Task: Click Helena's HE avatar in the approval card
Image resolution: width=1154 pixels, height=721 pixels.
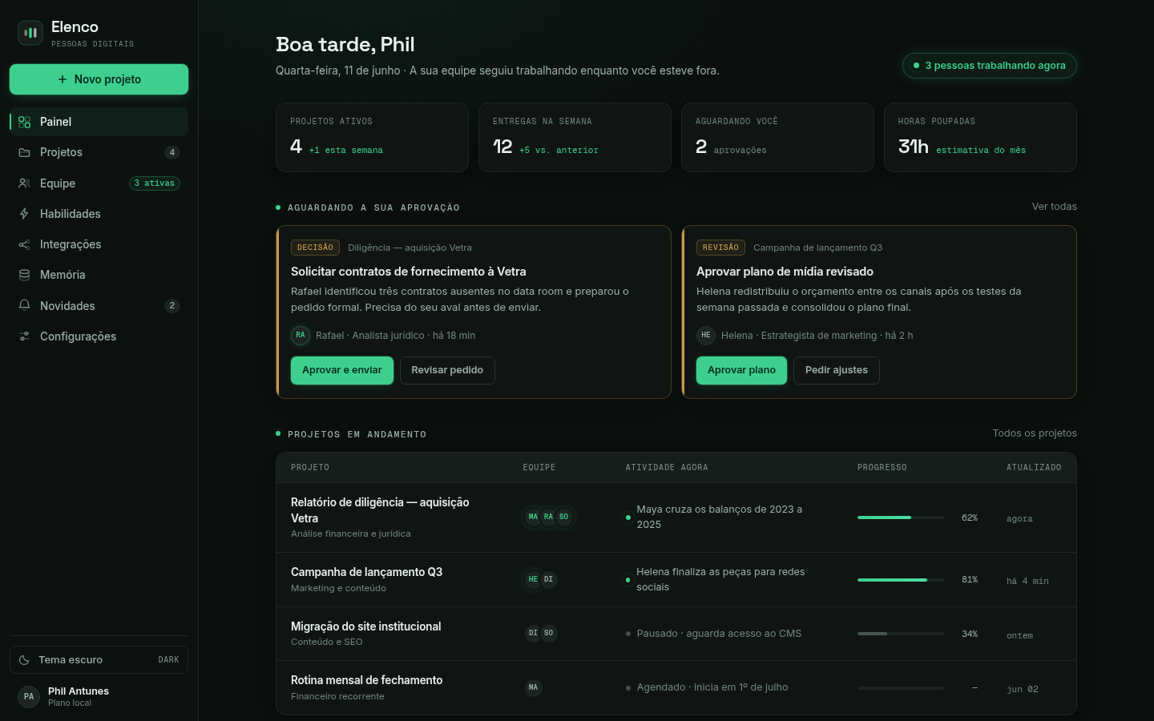Action: [x=706, y=335]
